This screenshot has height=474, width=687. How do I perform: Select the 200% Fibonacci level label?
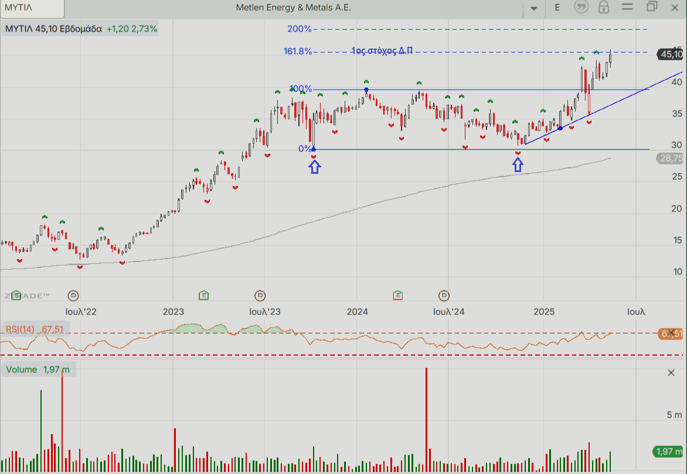tap(300, 29)
